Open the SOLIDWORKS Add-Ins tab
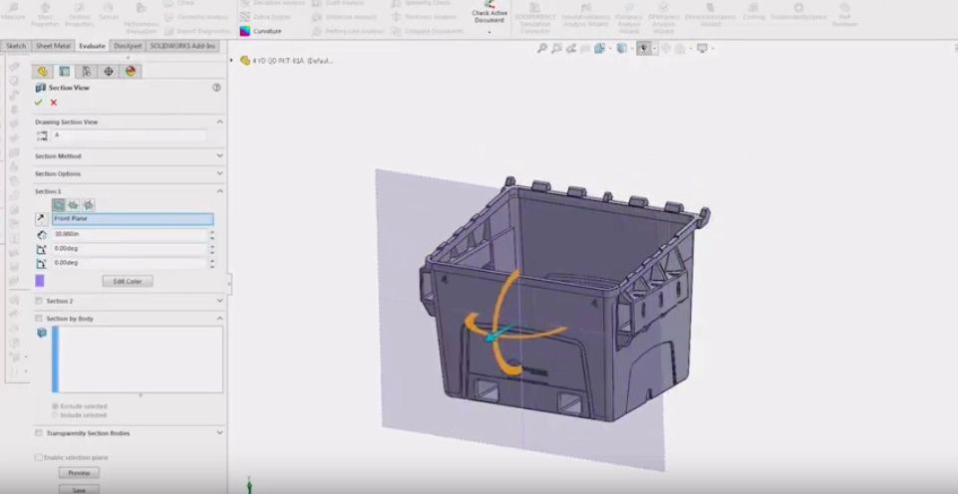958x494 pixels. [x=181, y=46]
